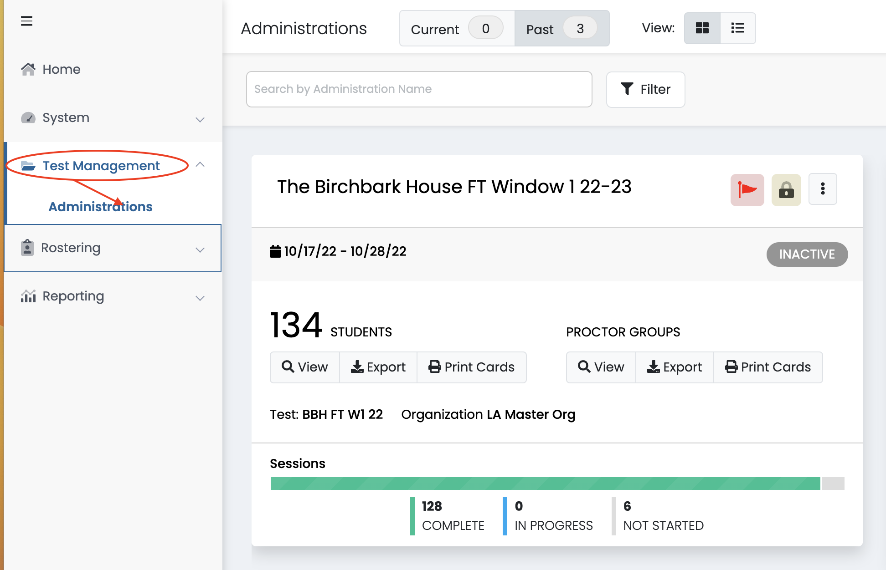This screenshot has height=570, width=886.
Task: Expand the Rostering section
Action: [200, 249]
